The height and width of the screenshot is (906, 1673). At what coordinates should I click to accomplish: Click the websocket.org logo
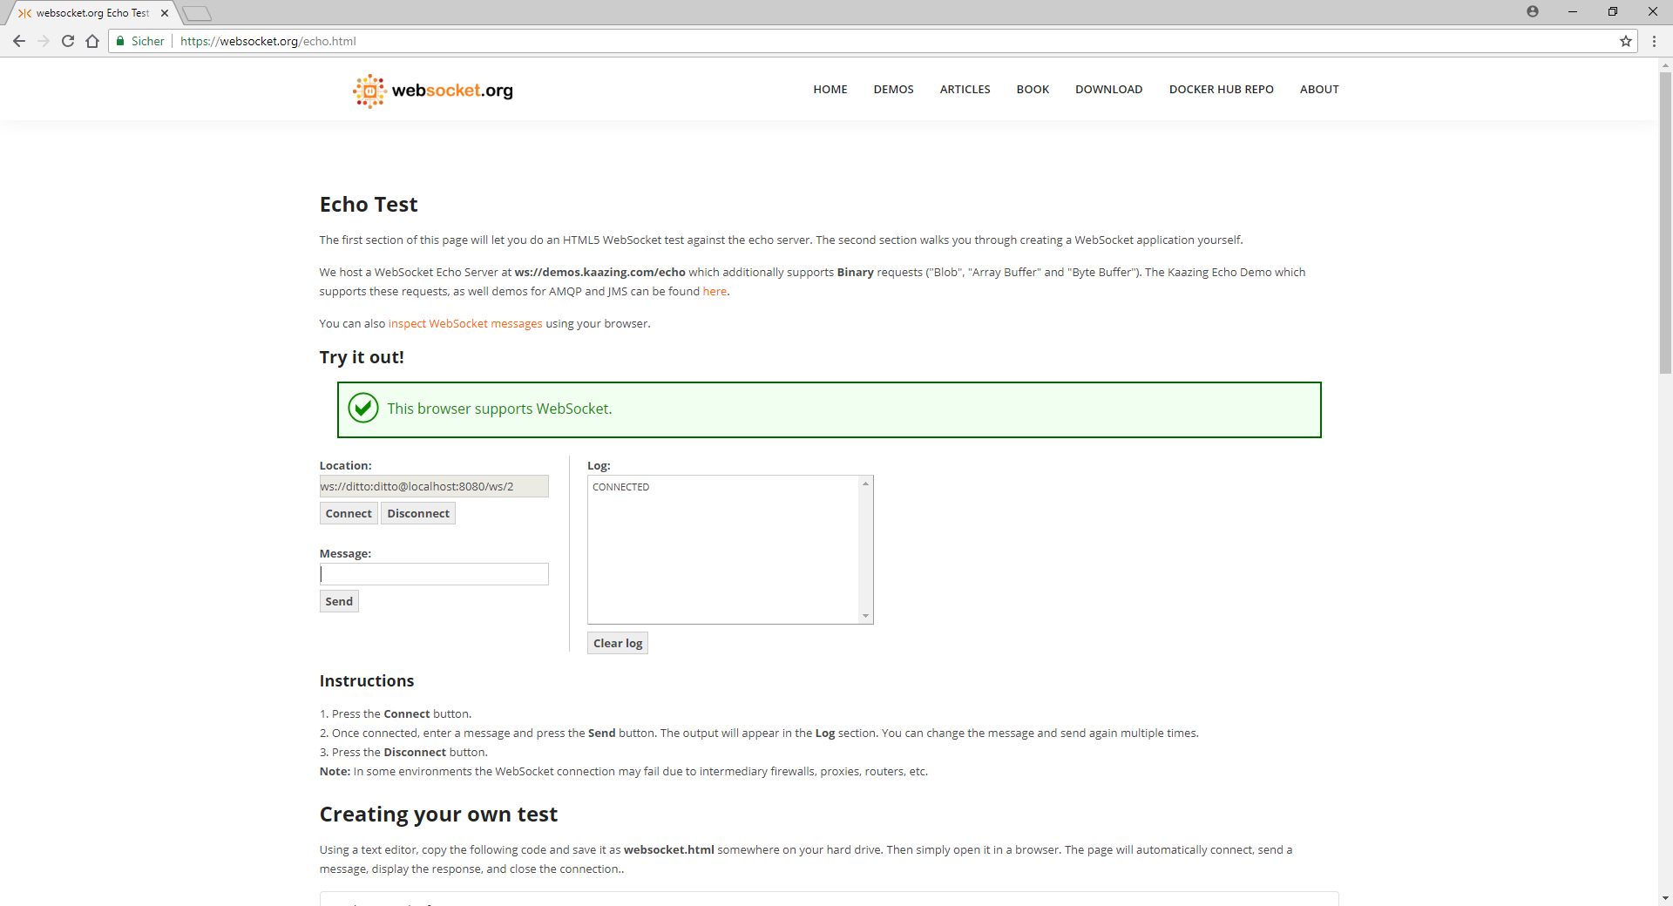[433, 91]
